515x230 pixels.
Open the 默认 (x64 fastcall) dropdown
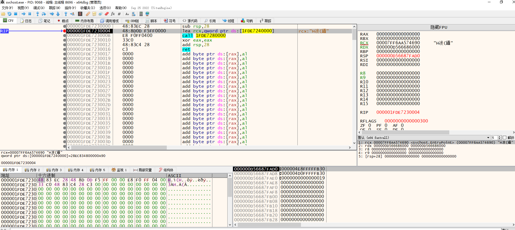(488, 138)
